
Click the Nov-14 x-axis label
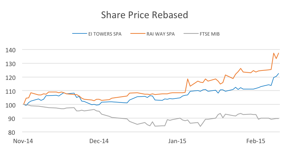coord(23,141)
